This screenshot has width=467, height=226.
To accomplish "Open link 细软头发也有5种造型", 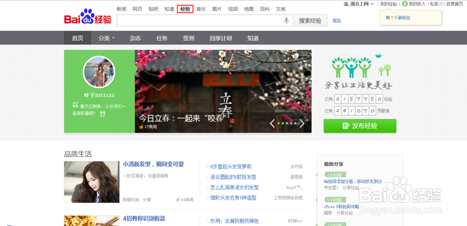I will 233,198.
